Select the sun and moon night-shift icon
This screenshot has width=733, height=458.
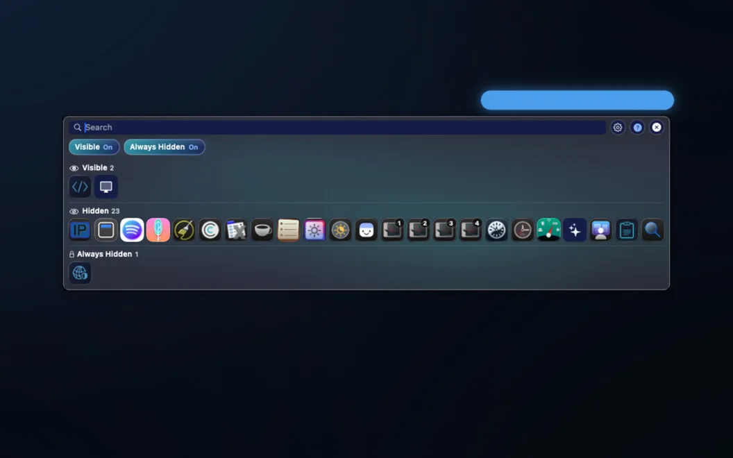pos(340,230)
